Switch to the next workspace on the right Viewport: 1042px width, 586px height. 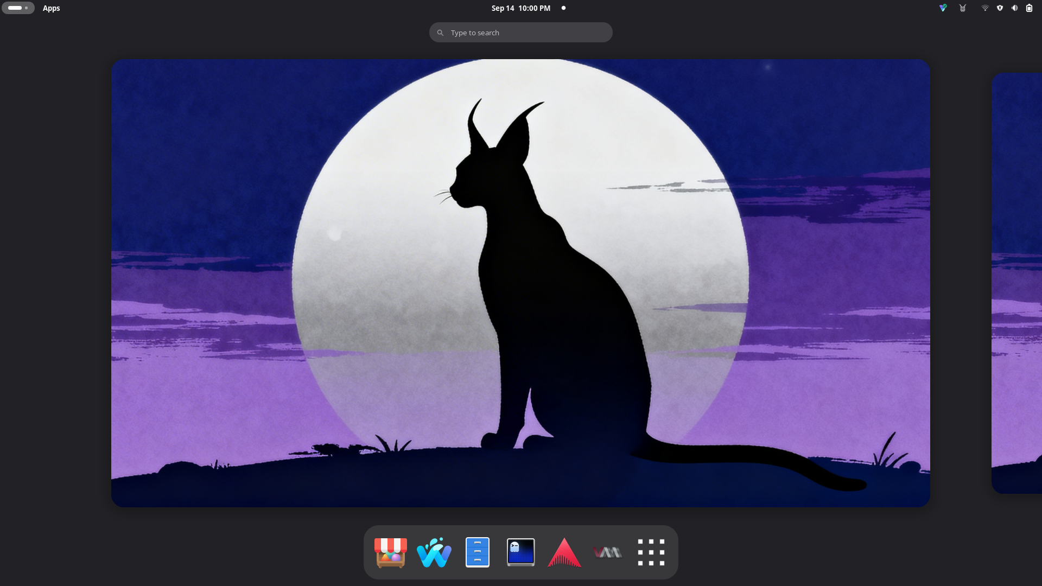(x=1016, y=283)
